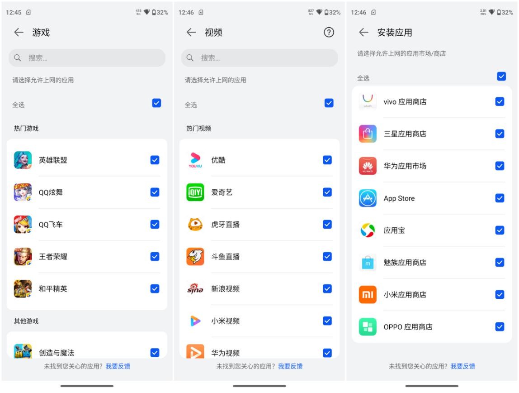Select the 爱奇艺 iQIYI icon
This screenshot has width=519, height=393.
[195, 192]
